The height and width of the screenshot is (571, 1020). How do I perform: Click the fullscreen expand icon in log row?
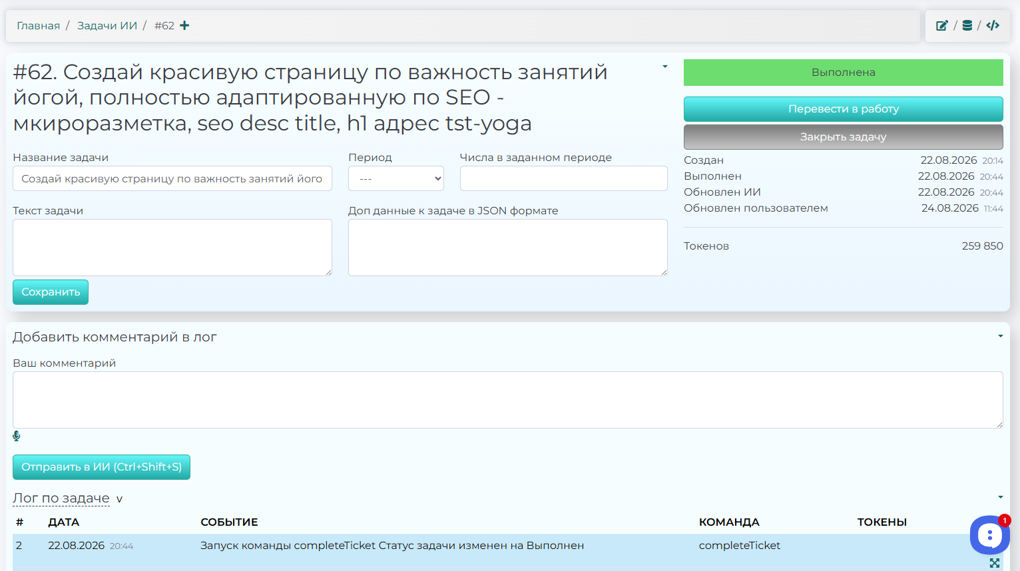[x=995, y=562]
